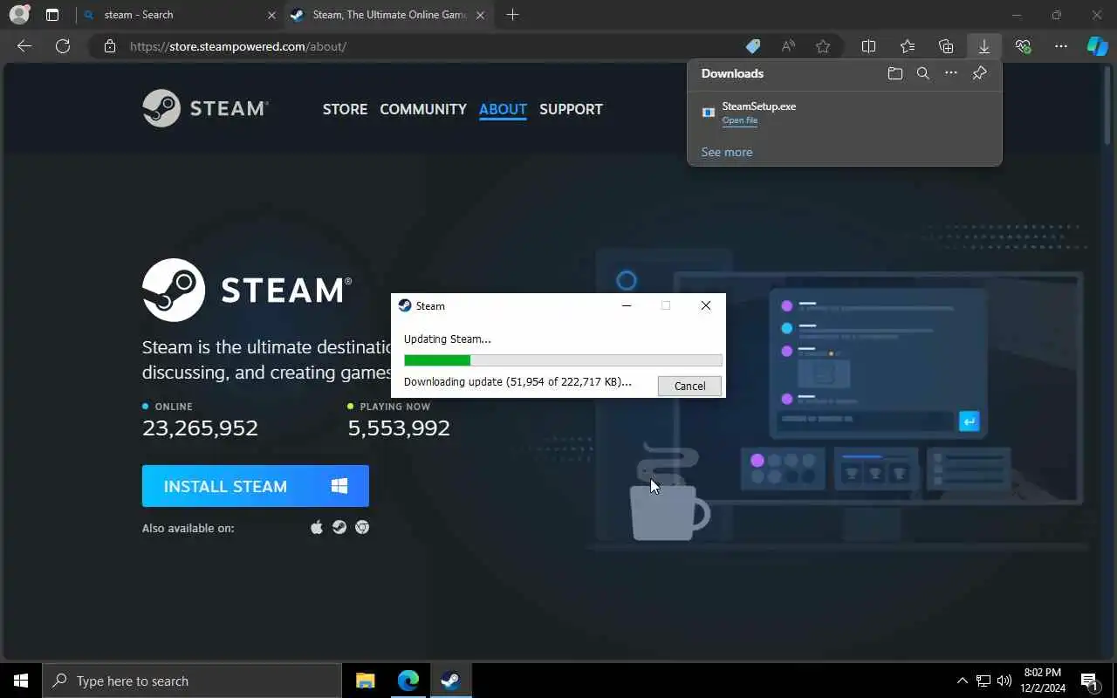
Task: Select the ABOUT menu item
Action: [x=503, y=109]
